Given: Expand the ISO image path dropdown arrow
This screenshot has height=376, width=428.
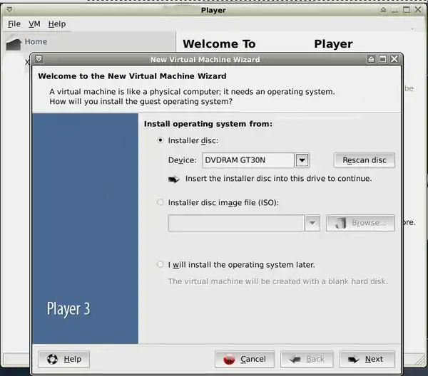Looking at the screenshot, I should point(312,223).
